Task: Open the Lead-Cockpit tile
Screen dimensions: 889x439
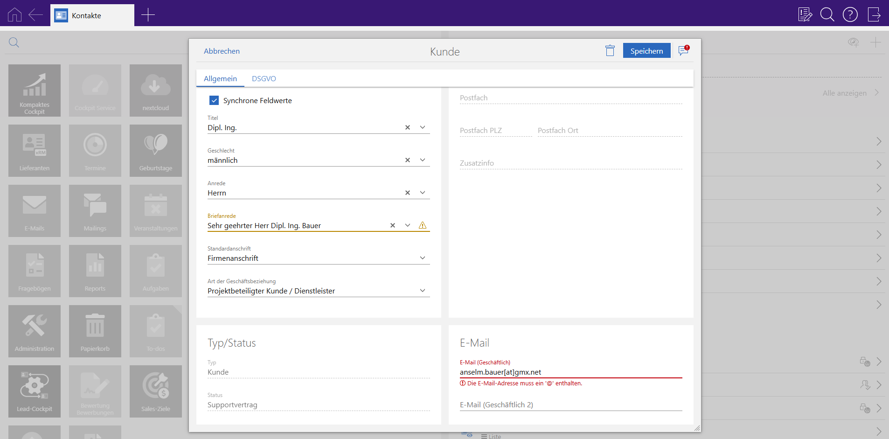Action: [x=35, y=391]
